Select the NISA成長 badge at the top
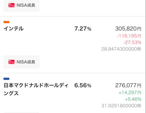Screen dimensions: 146x113 (22, 5)
